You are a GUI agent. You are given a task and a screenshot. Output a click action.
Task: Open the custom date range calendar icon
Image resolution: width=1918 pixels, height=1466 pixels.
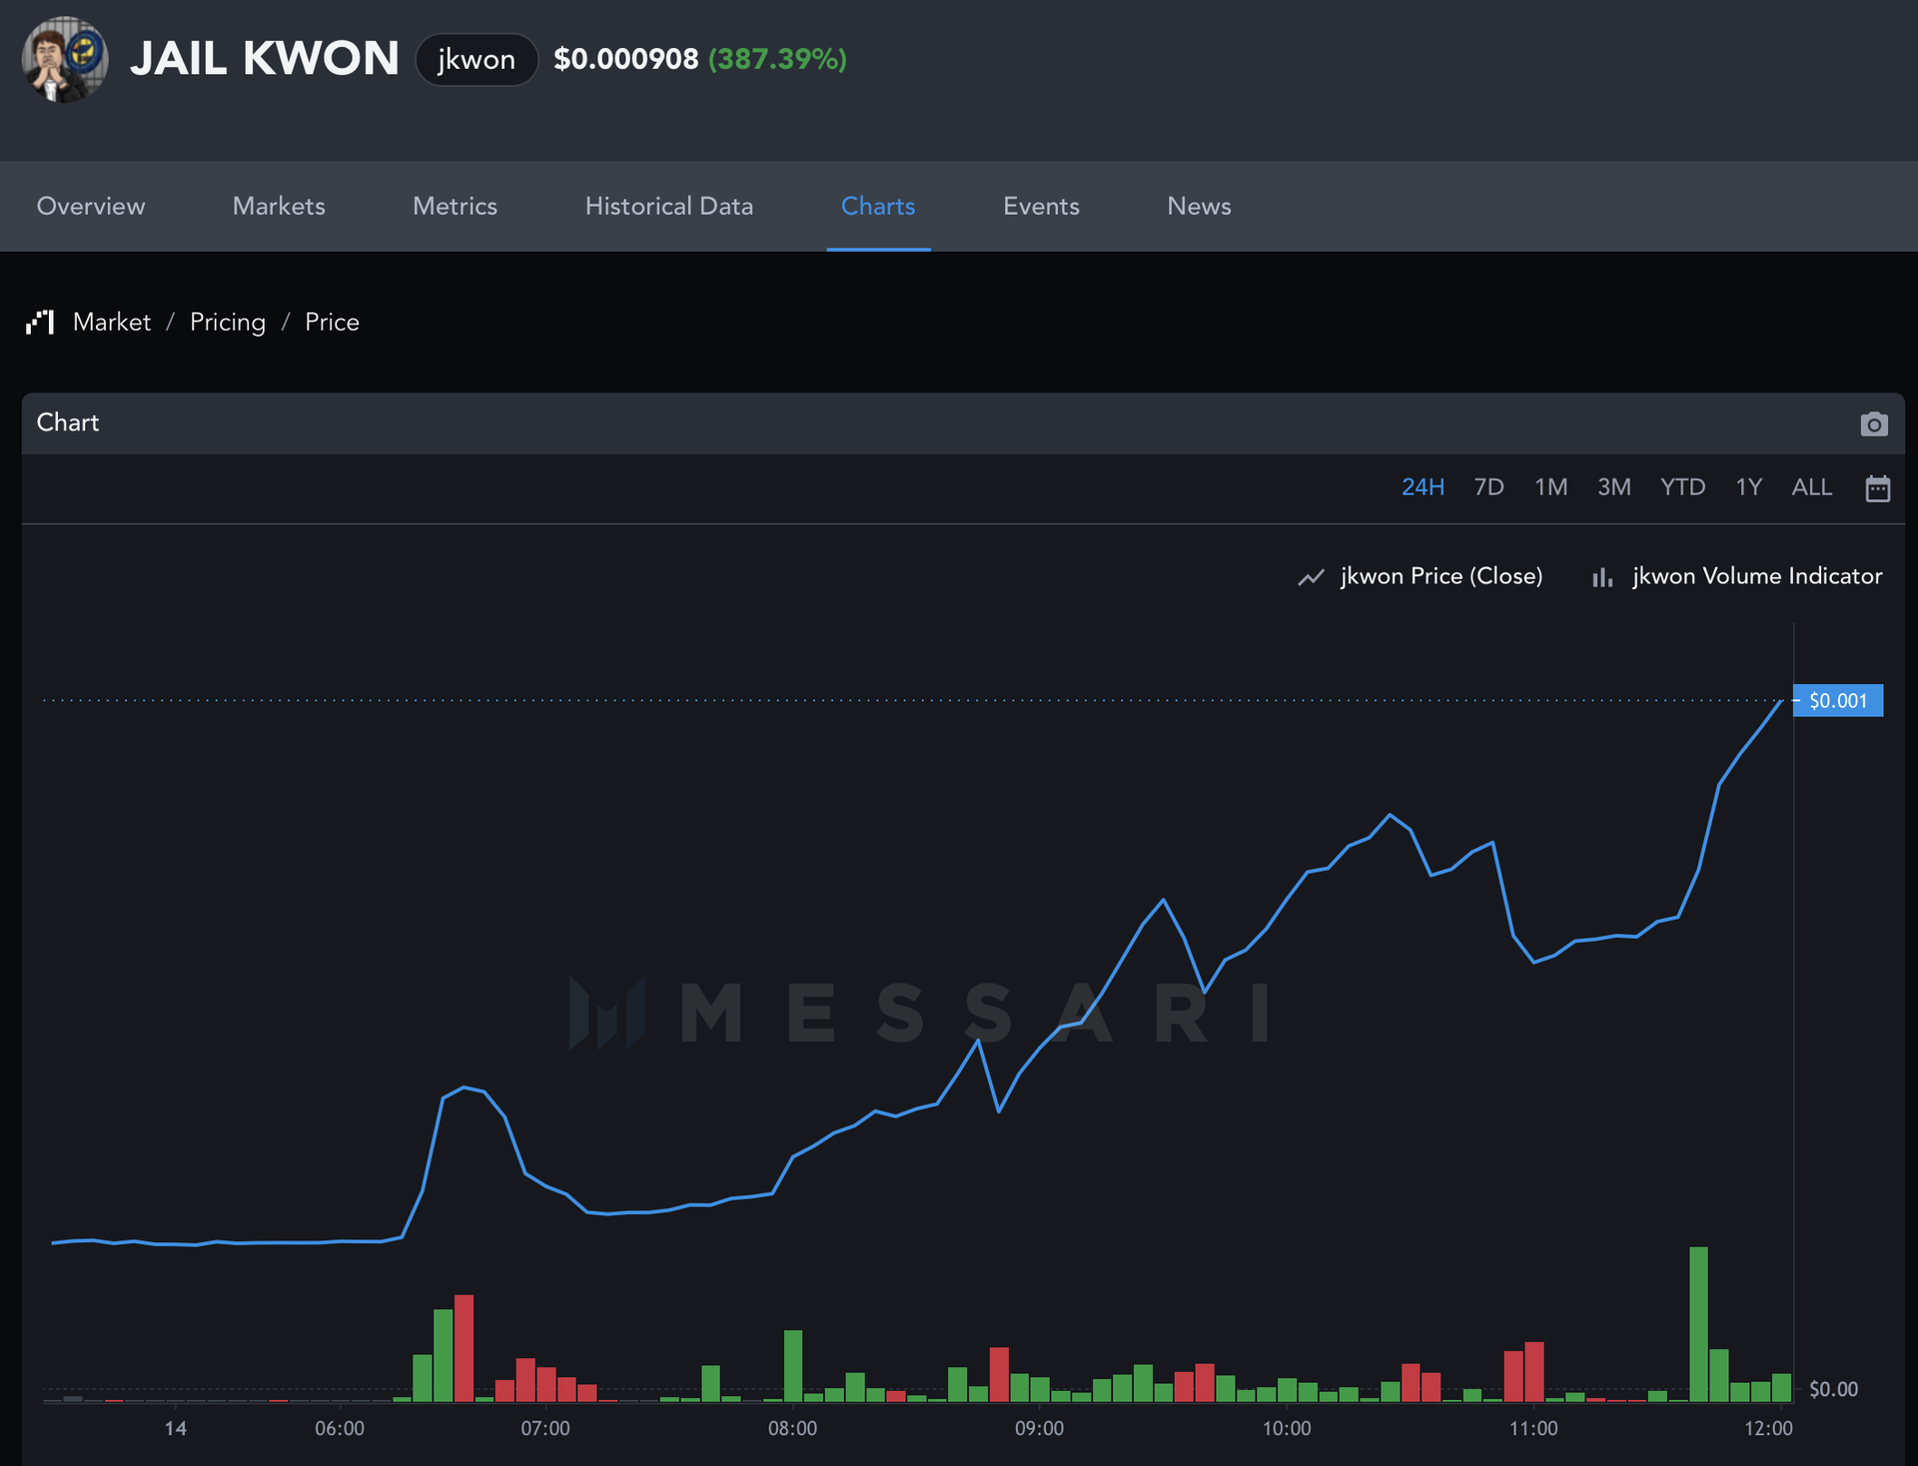[1877, 488]
